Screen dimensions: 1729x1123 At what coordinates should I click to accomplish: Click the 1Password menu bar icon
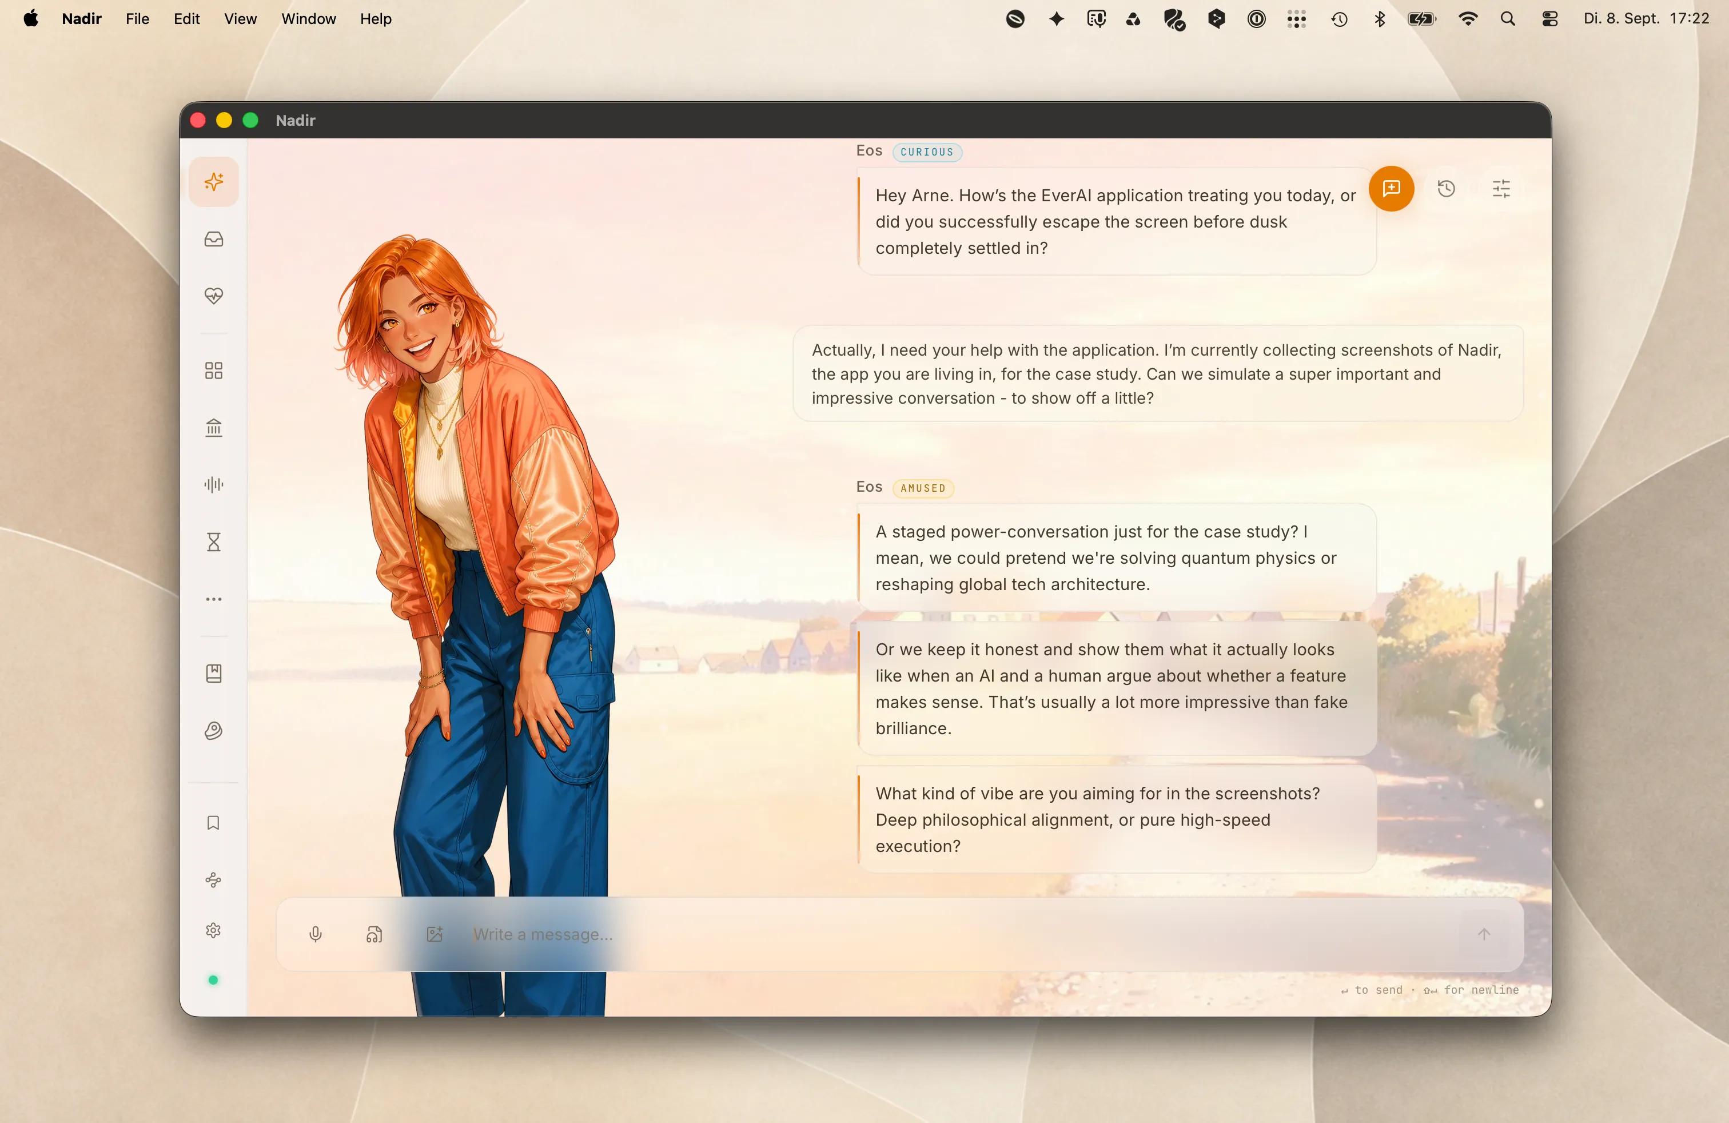tap(1257, 19)
